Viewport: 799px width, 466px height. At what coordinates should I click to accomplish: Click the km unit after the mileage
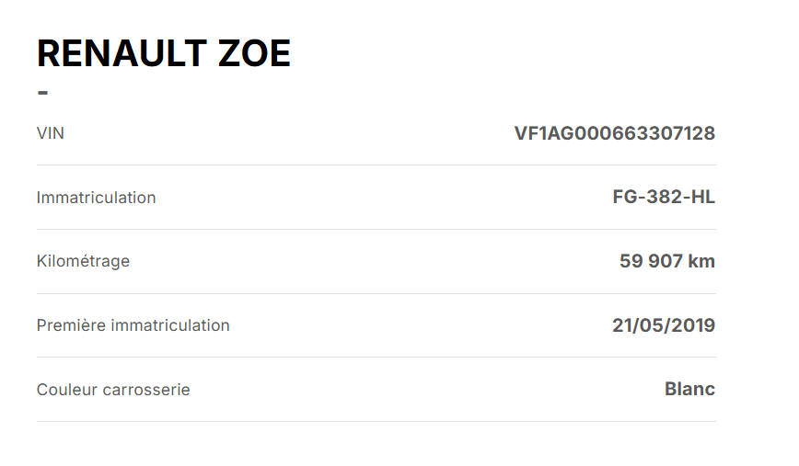702,261
